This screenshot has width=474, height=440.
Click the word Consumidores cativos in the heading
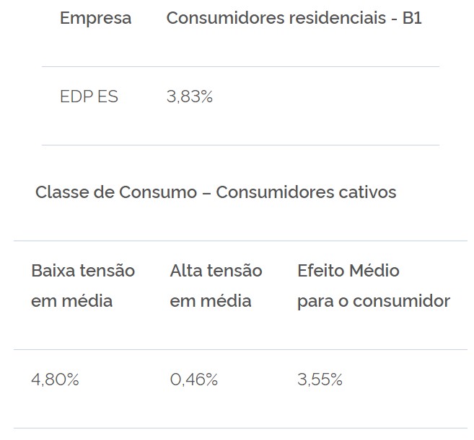(x=306, y=192)
